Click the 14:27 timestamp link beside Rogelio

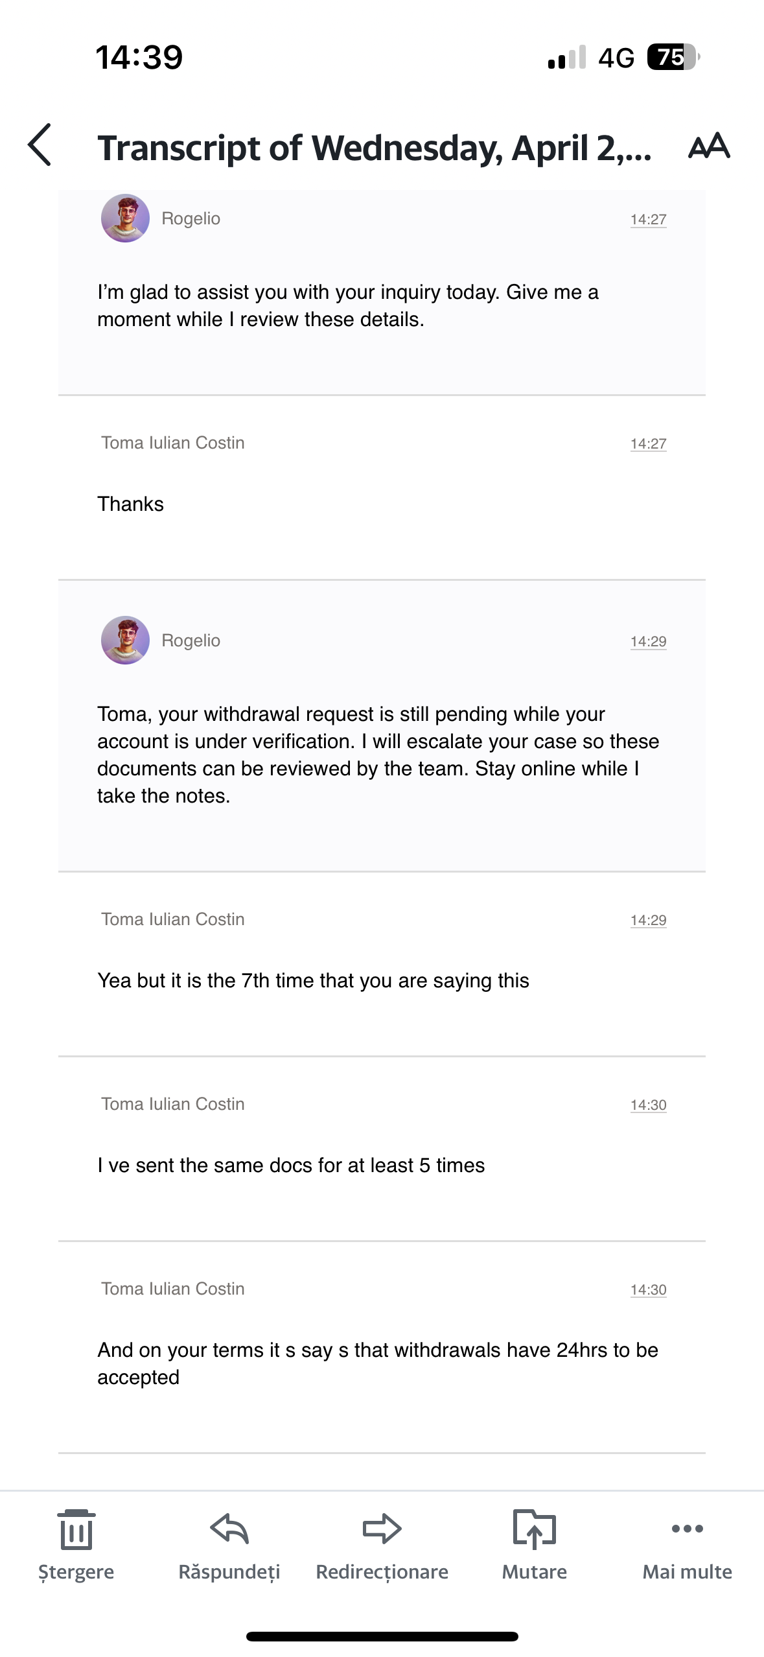tap(648, 220)
